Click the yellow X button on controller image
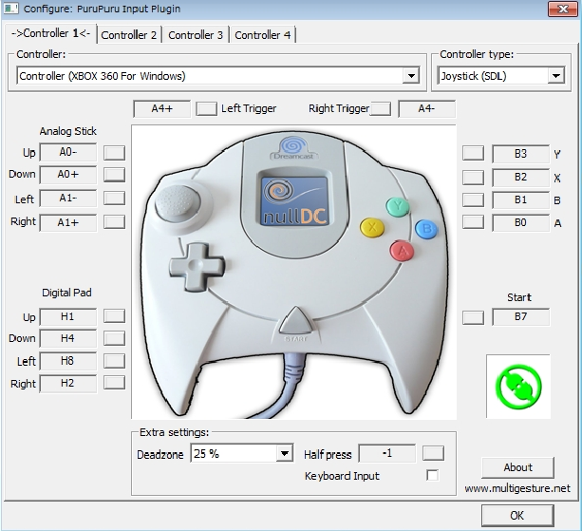The height and width of the screenshot is (531, 582). 372,227
